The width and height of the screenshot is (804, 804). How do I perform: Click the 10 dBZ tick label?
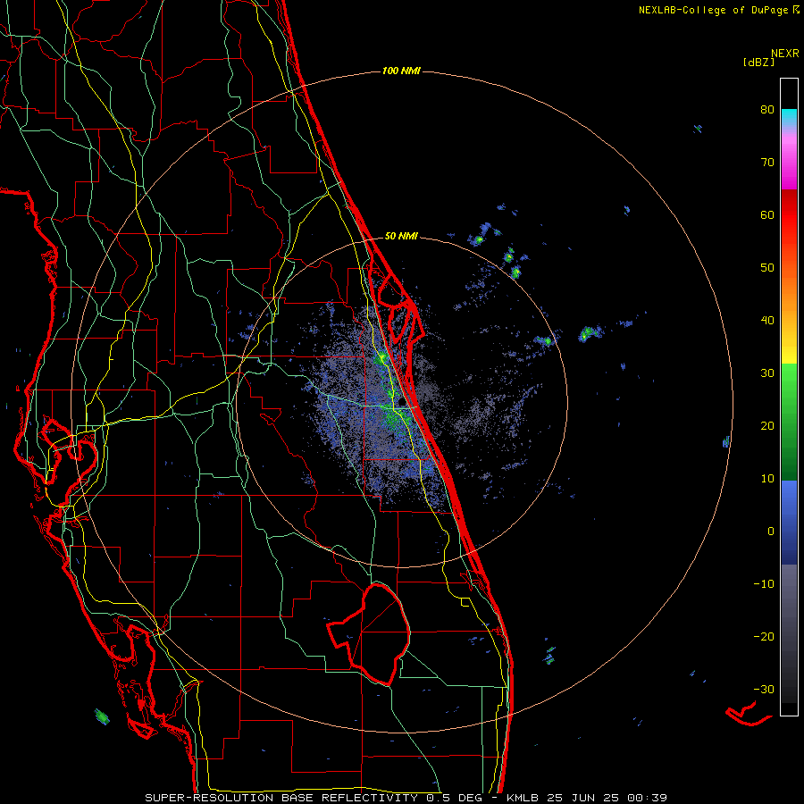coord(767,479)
